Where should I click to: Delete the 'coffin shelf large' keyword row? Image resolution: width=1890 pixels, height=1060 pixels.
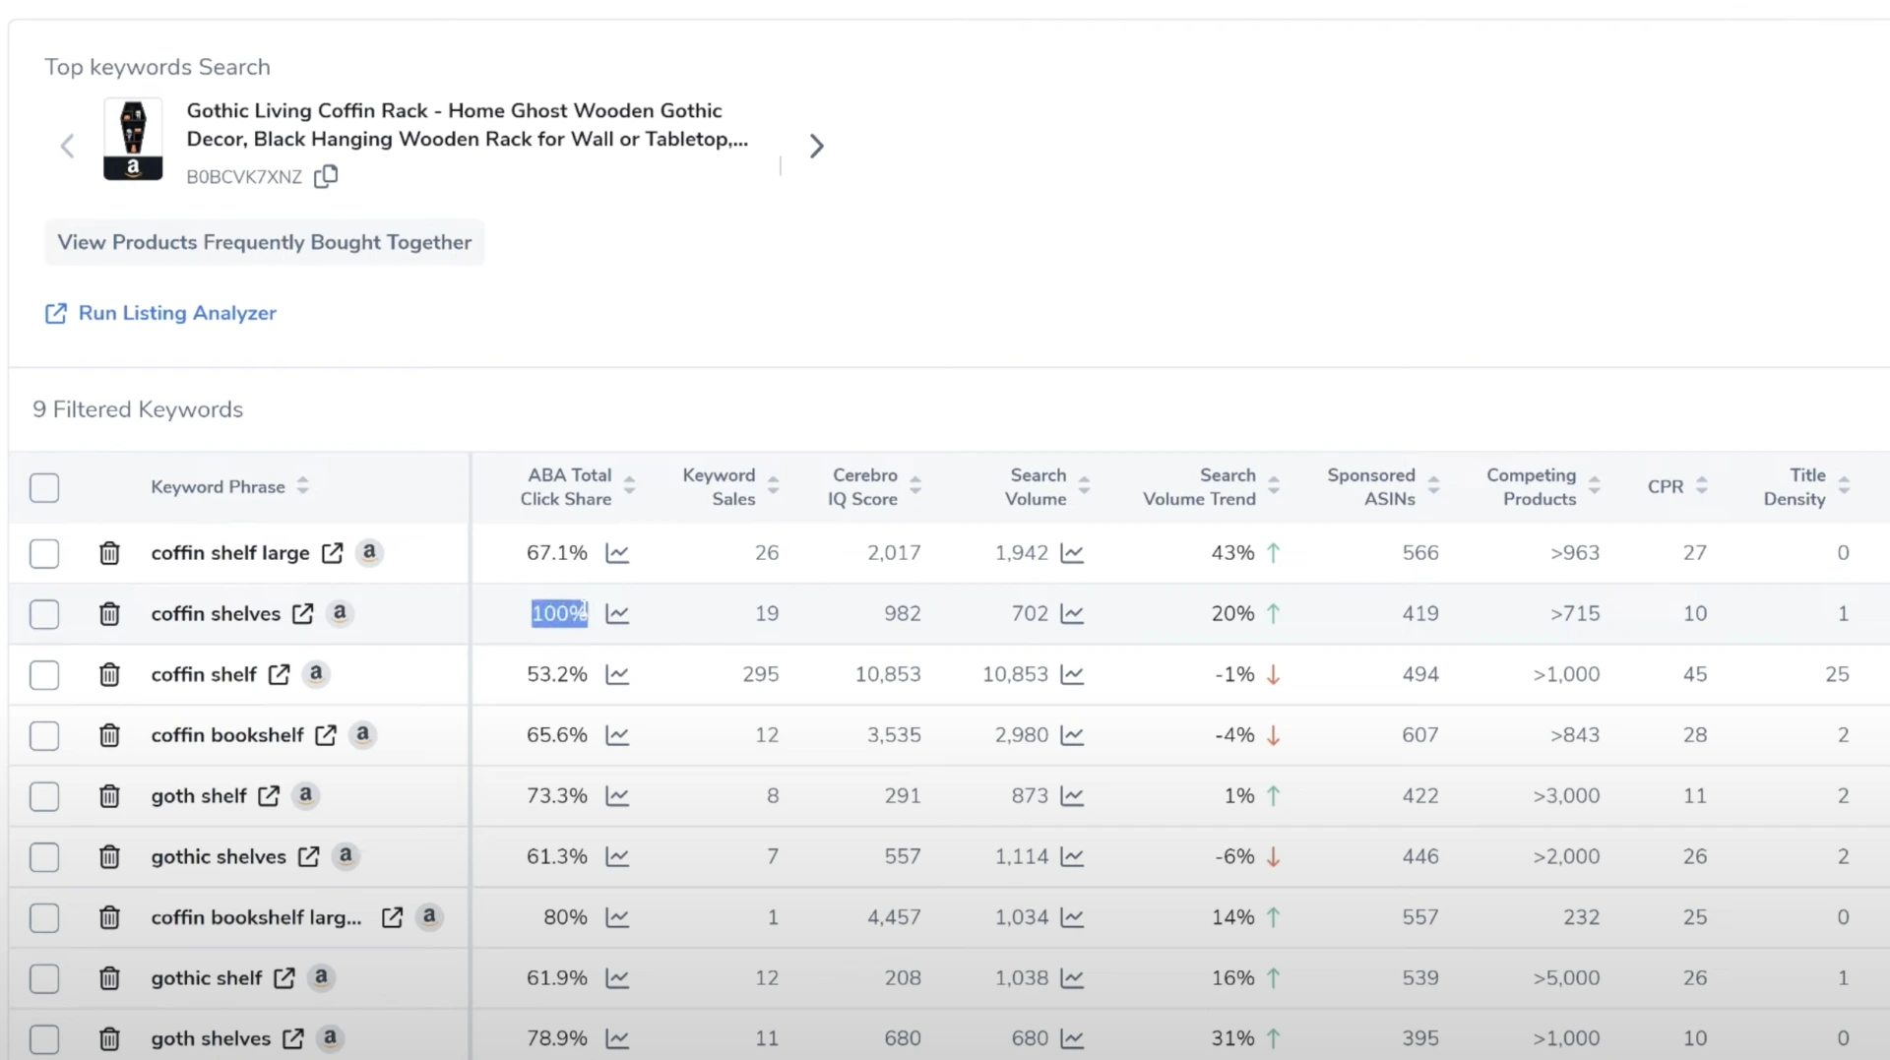[109, 553]
